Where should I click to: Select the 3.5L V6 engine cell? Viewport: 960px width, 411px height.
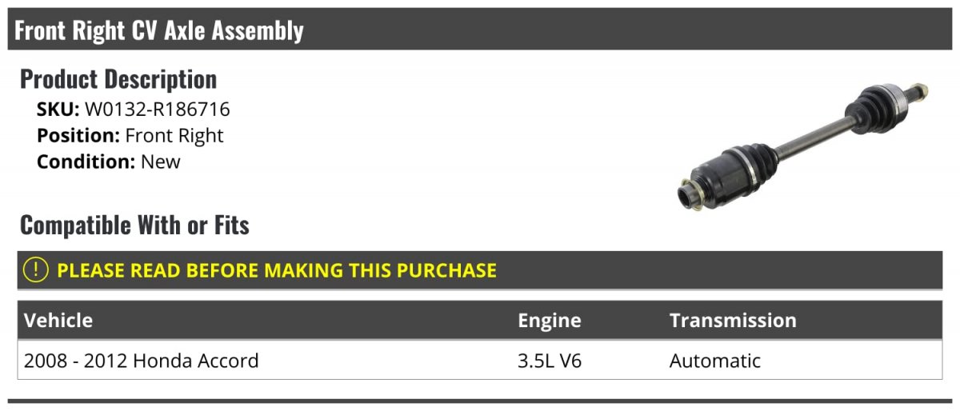point(549,361)
